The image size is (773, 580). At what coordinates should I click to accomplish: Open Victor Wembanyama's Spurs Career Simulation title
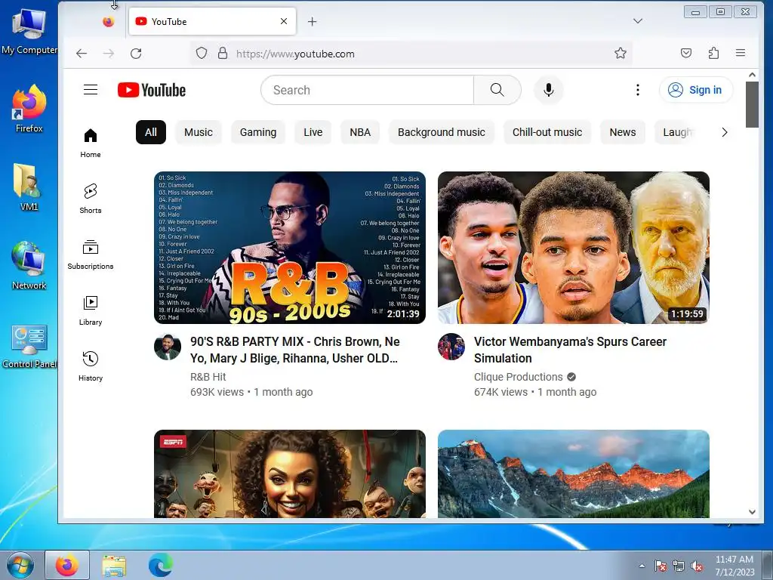click(x=570, y=350)
